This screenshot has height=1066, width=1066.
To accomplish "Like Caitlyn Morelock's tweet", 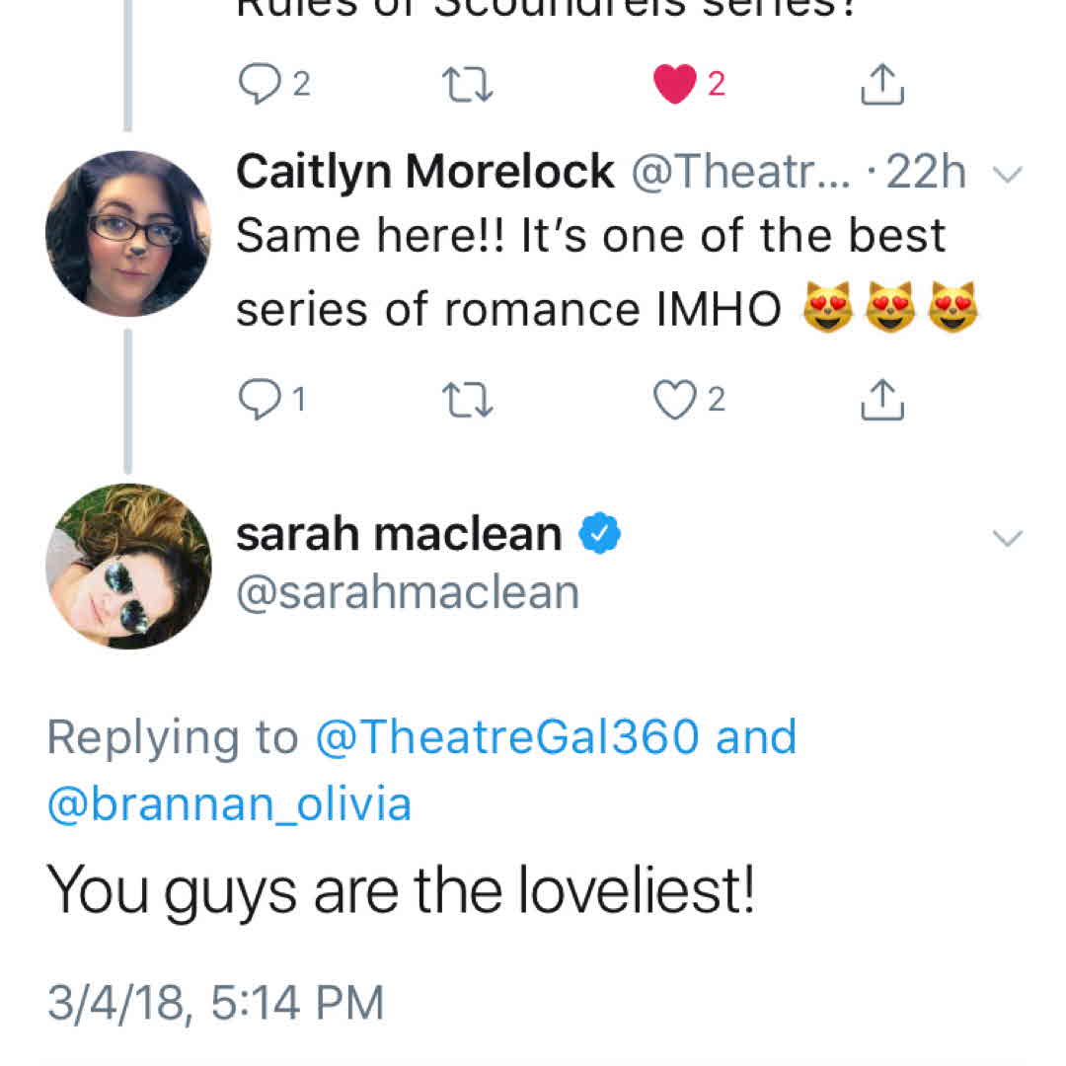I will (x=676, y=400).
